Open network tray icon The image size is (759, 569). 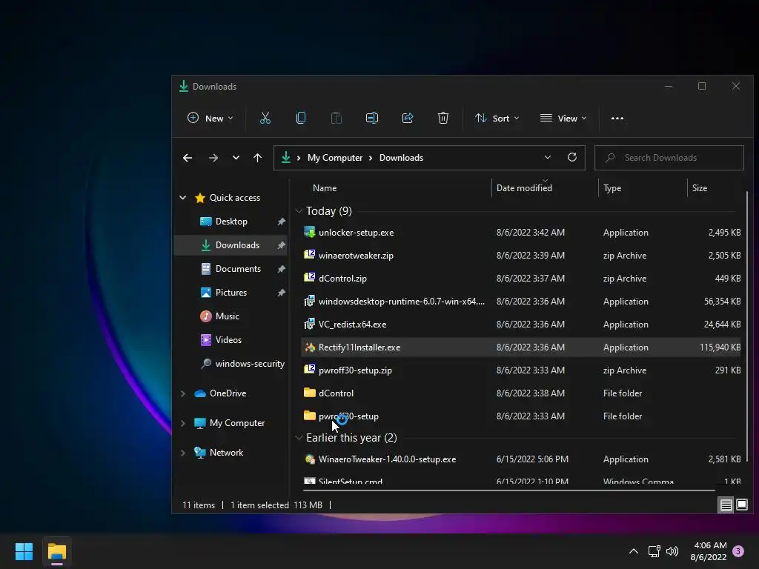click(x=654, y=551)
